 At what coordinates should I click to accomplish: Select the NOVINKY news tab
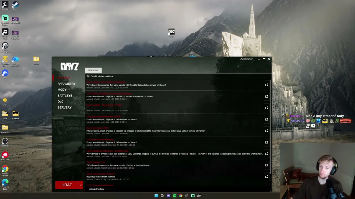click(93, 70)
